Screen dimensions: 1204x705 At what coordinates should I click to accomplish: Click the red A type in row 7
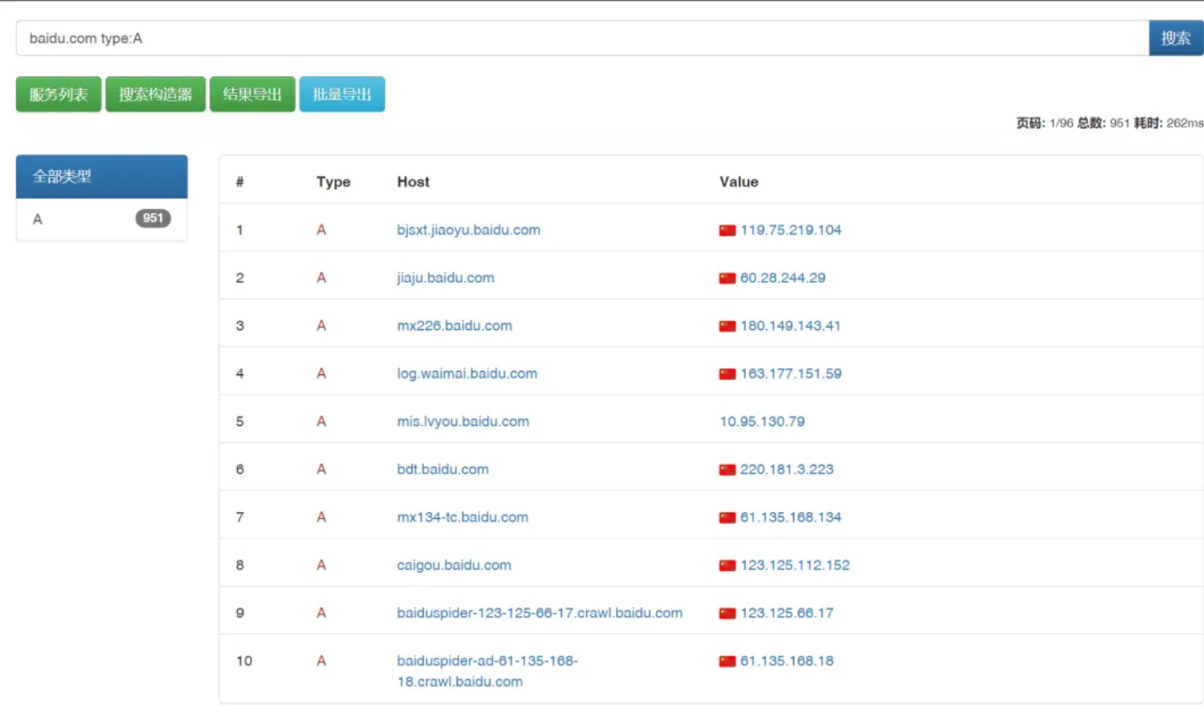[x=321, y=517]
